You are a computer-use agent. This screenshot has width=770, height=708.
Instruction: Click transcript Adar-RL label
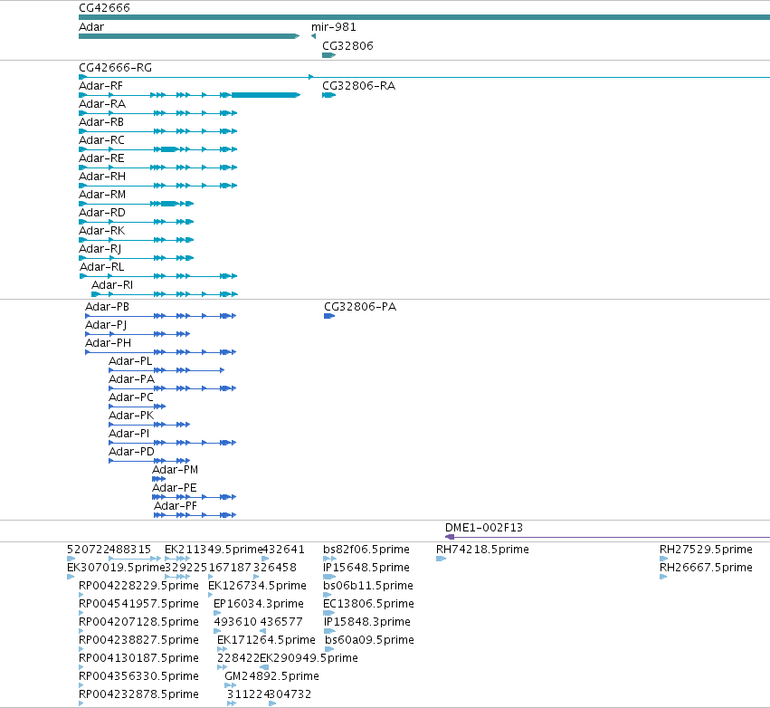pos(101,267)
